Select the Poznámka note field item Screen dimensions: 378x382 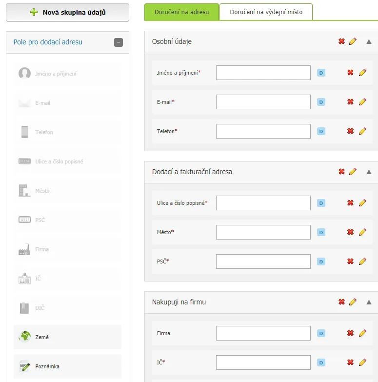pos(67,366)
